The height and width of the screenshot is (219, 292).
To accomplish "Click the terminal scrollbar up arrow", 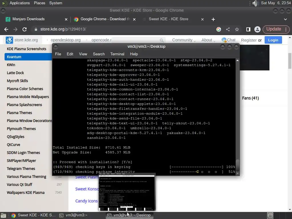I will click(238, 60).
